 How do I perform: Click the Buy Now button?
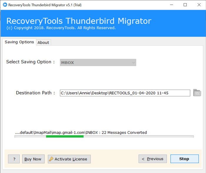[33, 159]
